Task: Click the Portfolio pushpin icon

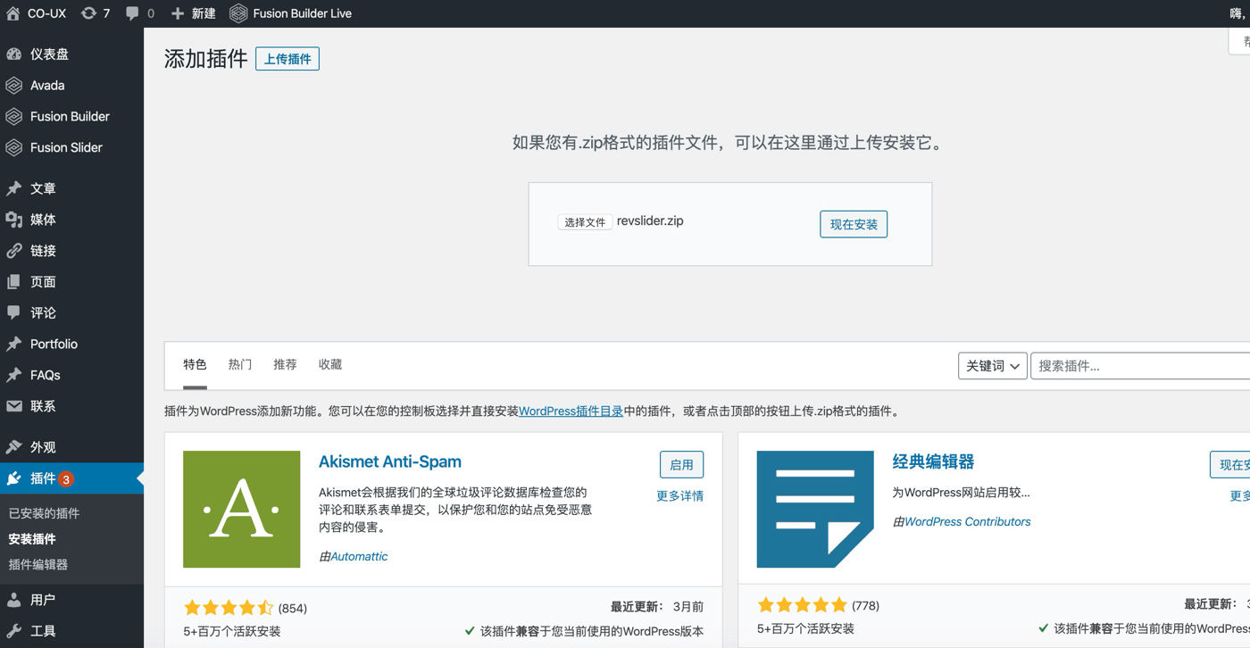Action: 13,345
